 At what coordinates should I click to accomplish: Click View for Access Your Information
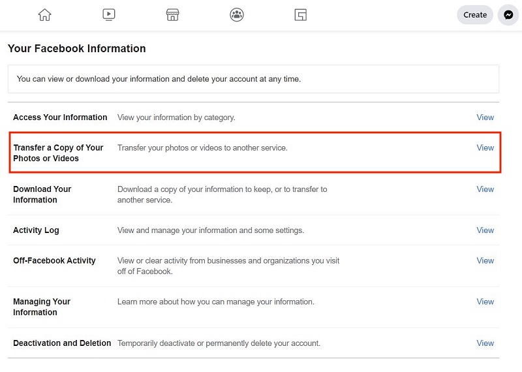click(485, 117)
